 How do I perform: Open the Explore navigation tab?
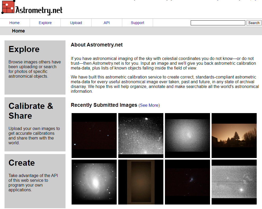click(45, 23)
